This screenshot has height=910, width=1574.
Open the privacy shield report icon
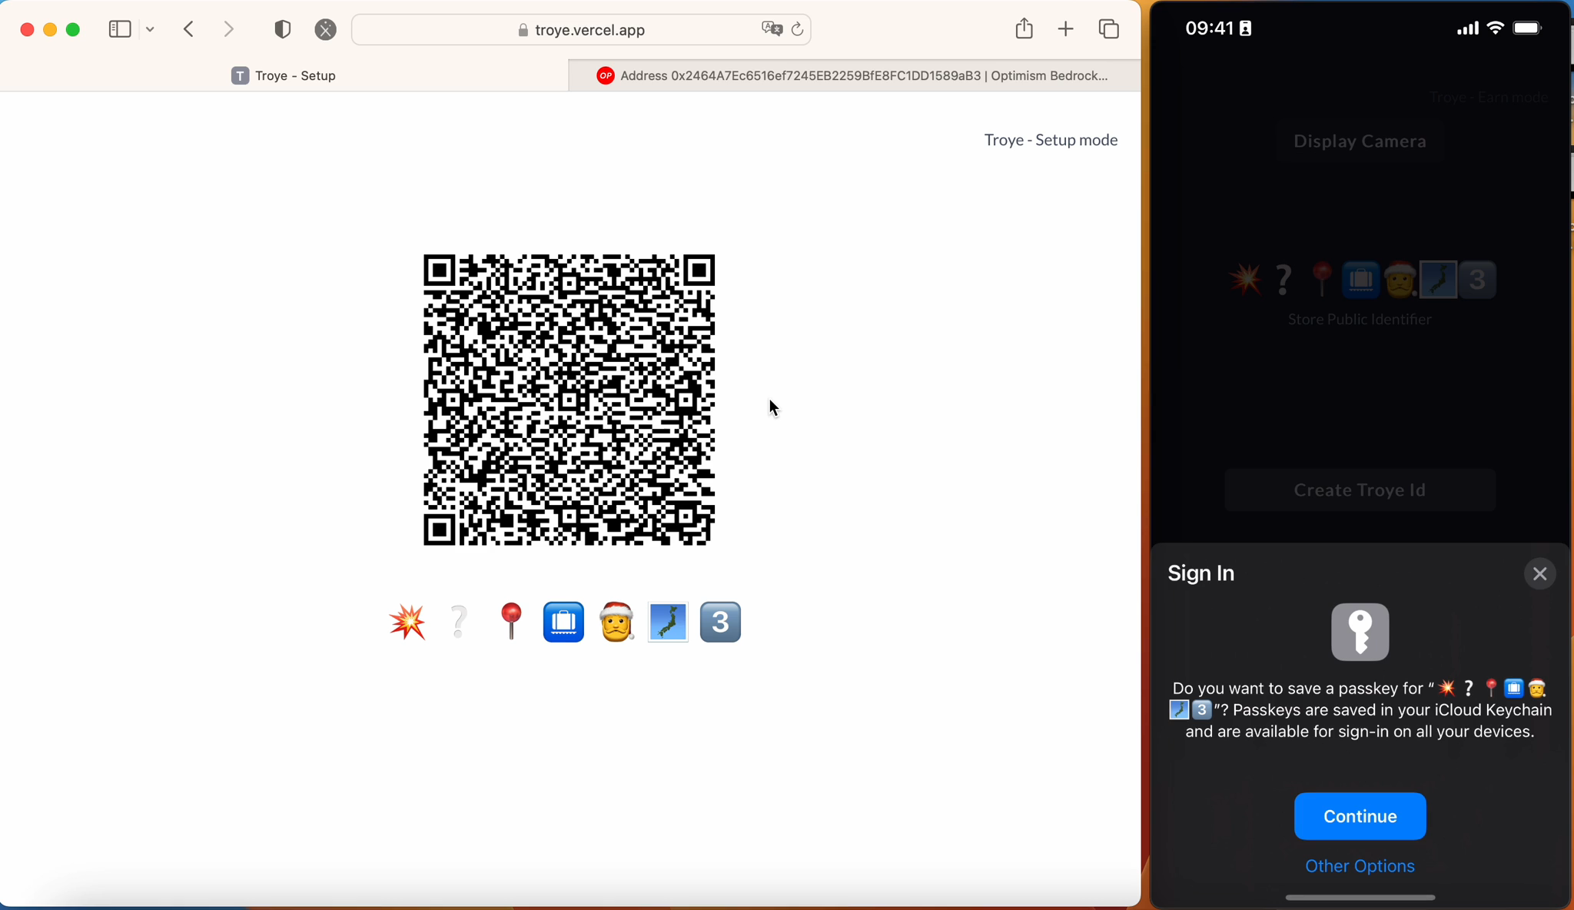(283, 29)
